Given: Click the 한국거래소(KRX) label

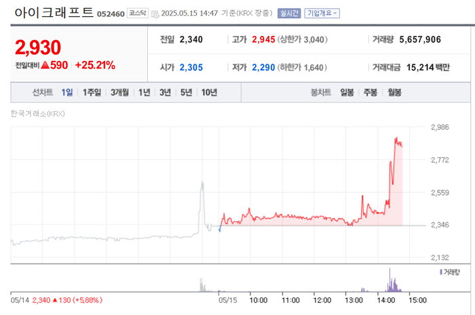Looking at the screenshot, I should pos(37,114).
